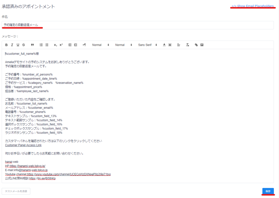Click the テキスト範囲サンプル %custom_field_14% line
279x198 pixels.
(34, 120)
